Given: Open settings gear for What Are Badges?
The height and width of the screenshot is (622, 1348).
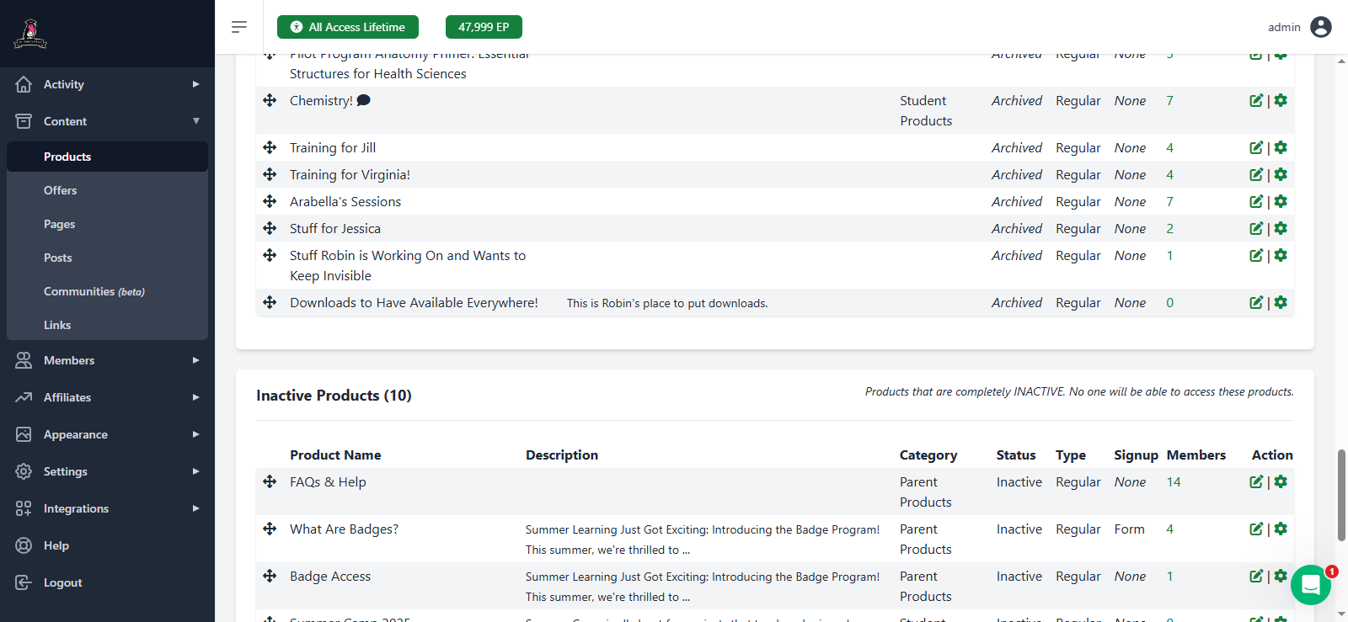Looking at the screenshot, I should click(x=1281, y=529).
